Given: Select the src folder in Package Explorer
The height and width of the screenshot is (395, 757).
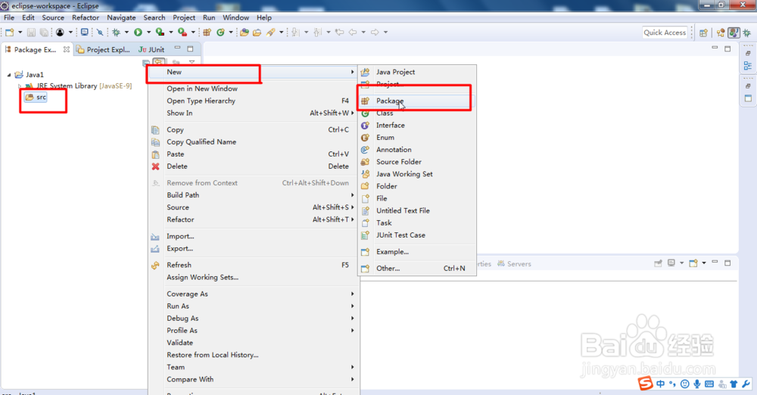Looking at the screenshot, I should (x=36, y=97).
